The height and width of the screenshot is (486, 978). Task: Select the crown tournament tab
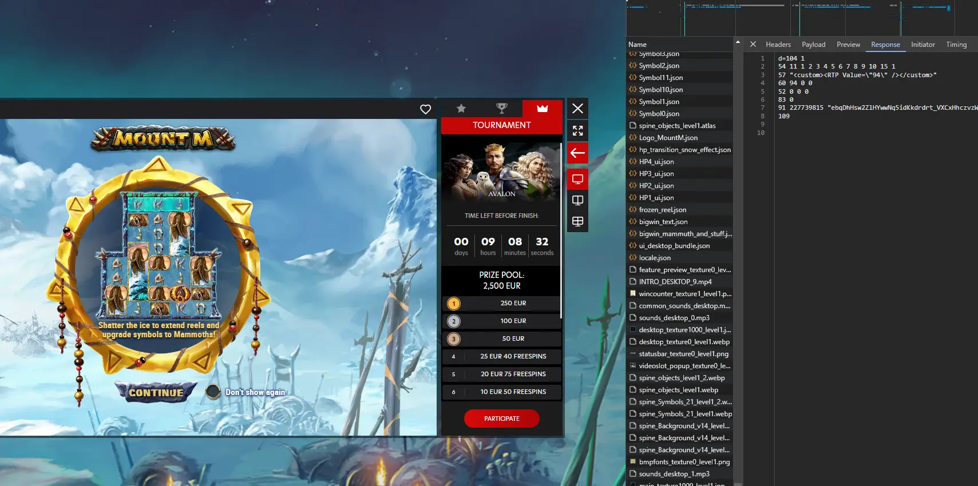click(x=543, y=108)
